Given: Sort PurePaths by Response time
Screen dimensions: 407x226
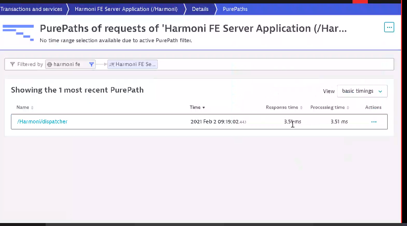Looking at the screenshot, I should 284,108.
